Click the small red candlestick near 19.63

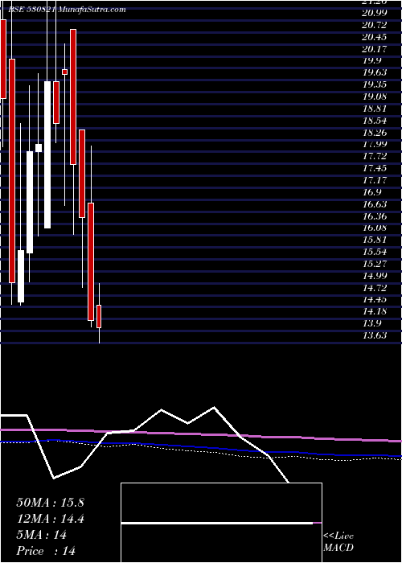coord(64,72)
